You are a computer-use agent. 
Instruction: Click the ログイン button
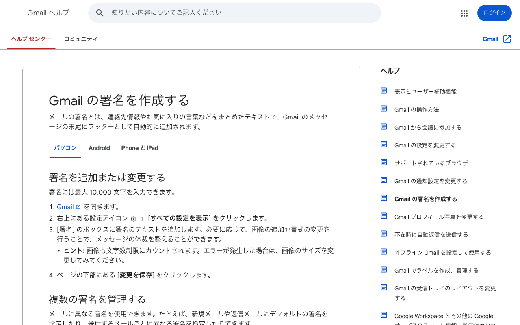[494, 13]
